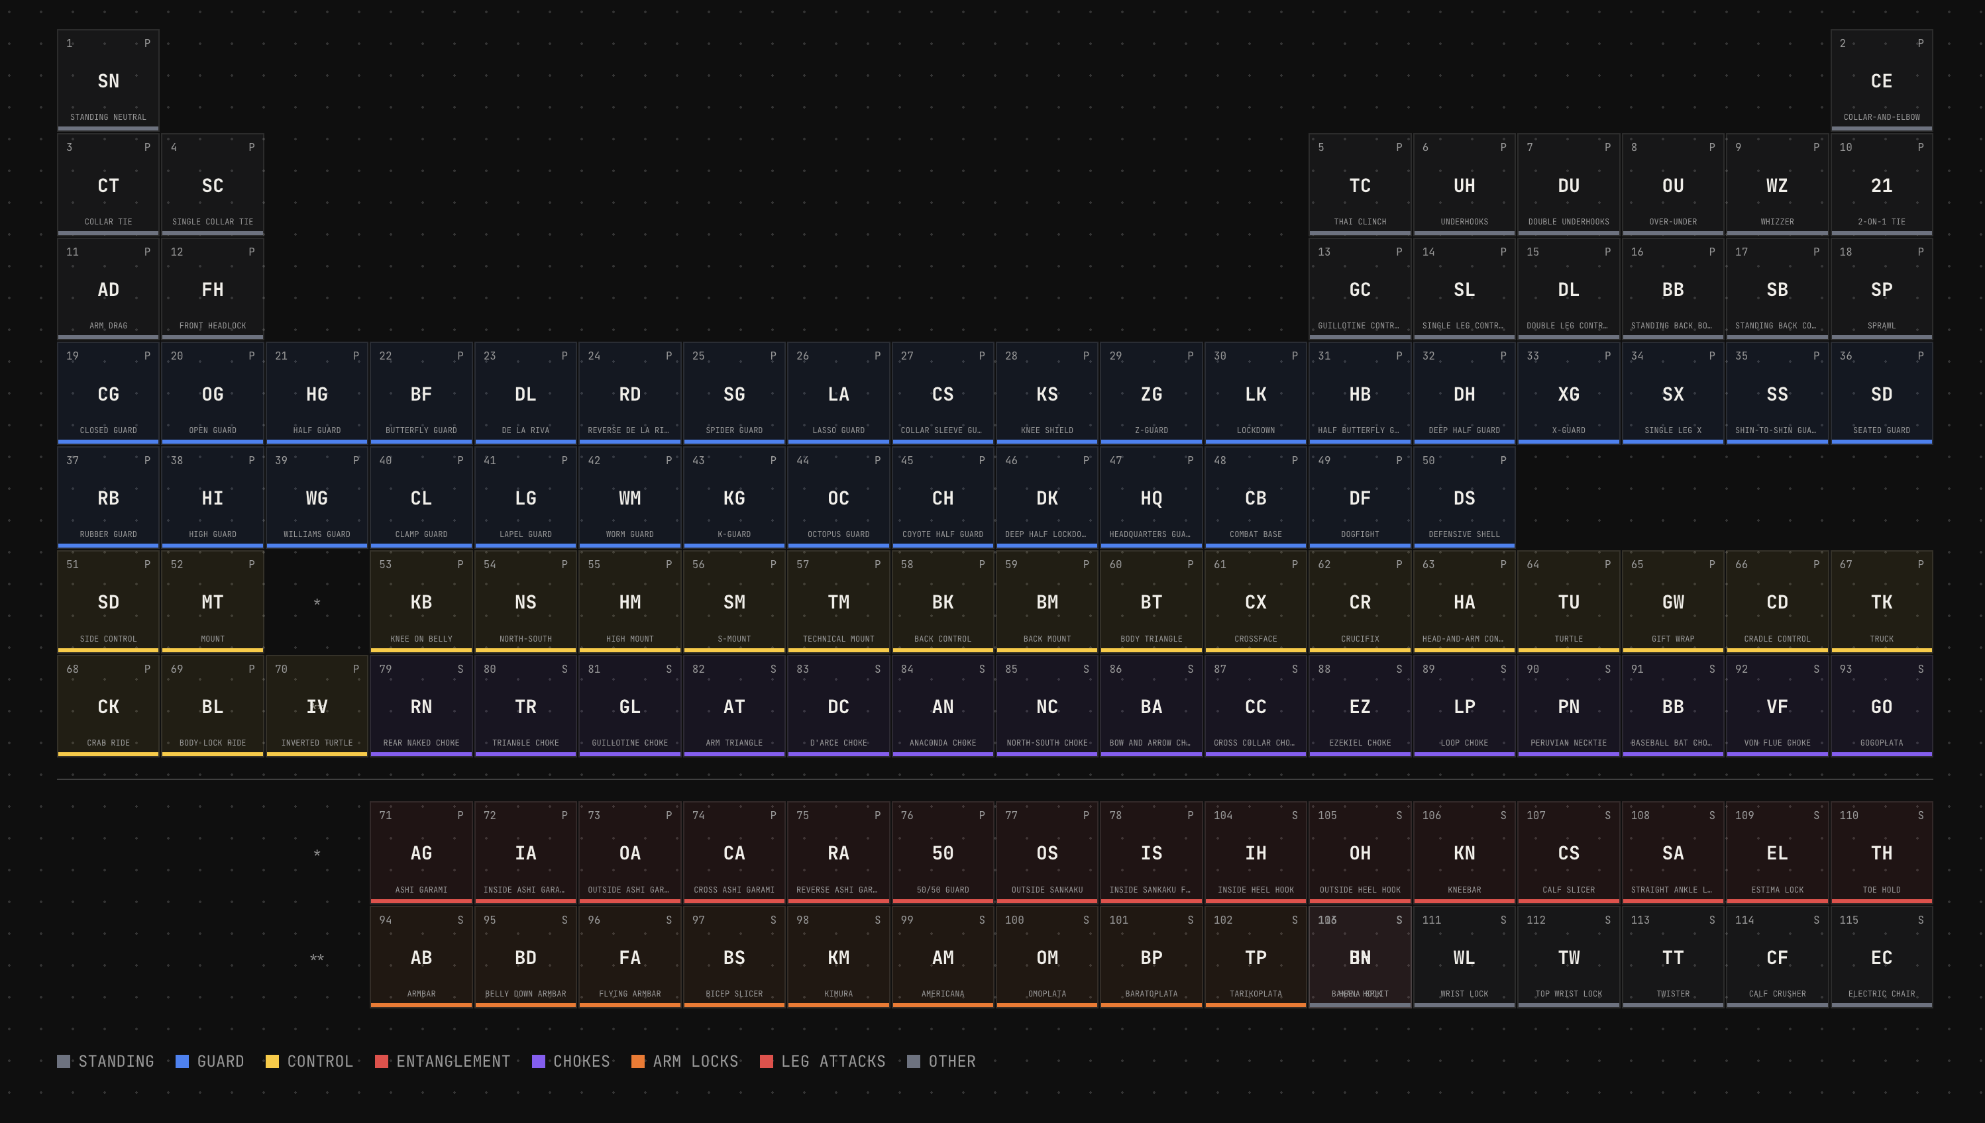Select the 50/50 Guard tile

pos(942,851)
